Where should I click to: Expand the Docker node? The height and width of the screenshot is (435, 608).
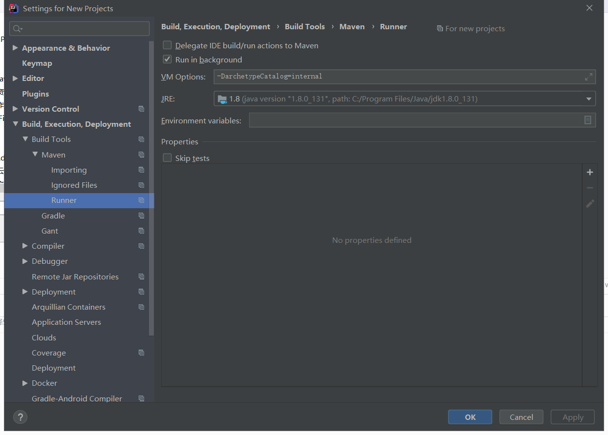25,383
